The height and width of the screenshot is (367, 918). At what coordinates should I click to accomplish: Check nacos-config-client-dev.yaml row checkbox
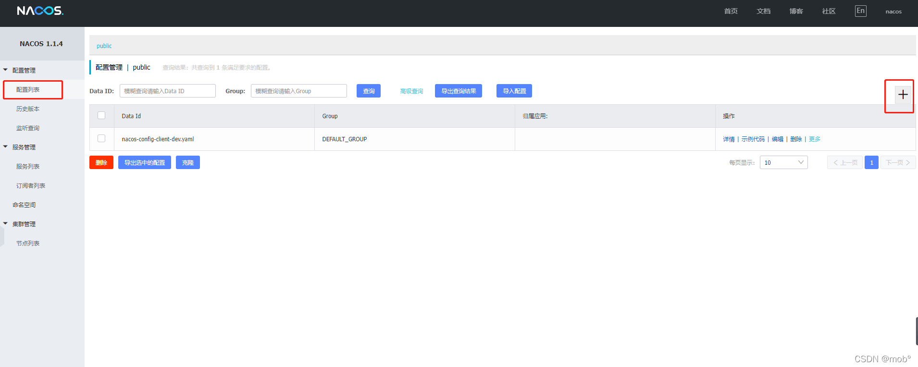click(x=101, y=138)
